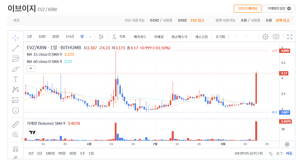Select the ruler measurement tool

pos(15,124)
